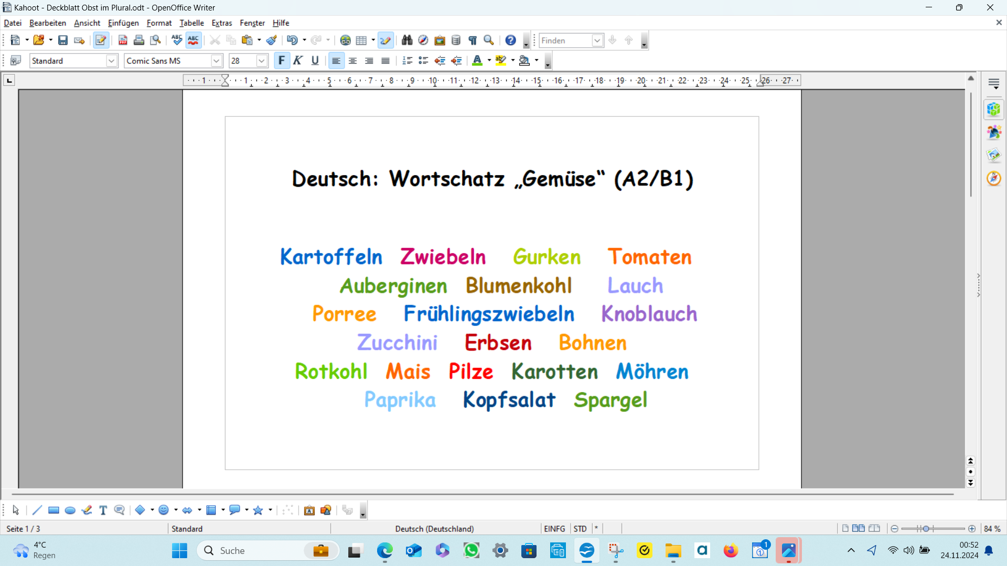Select the Text Box drawing tool

[102, 510]
